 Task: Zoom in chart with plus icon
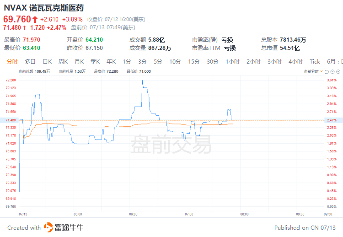click(338, 71)
